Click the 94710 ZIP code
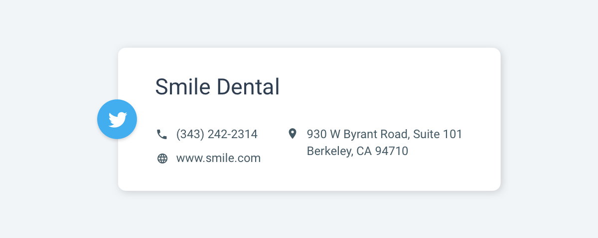 coord(391,151)
